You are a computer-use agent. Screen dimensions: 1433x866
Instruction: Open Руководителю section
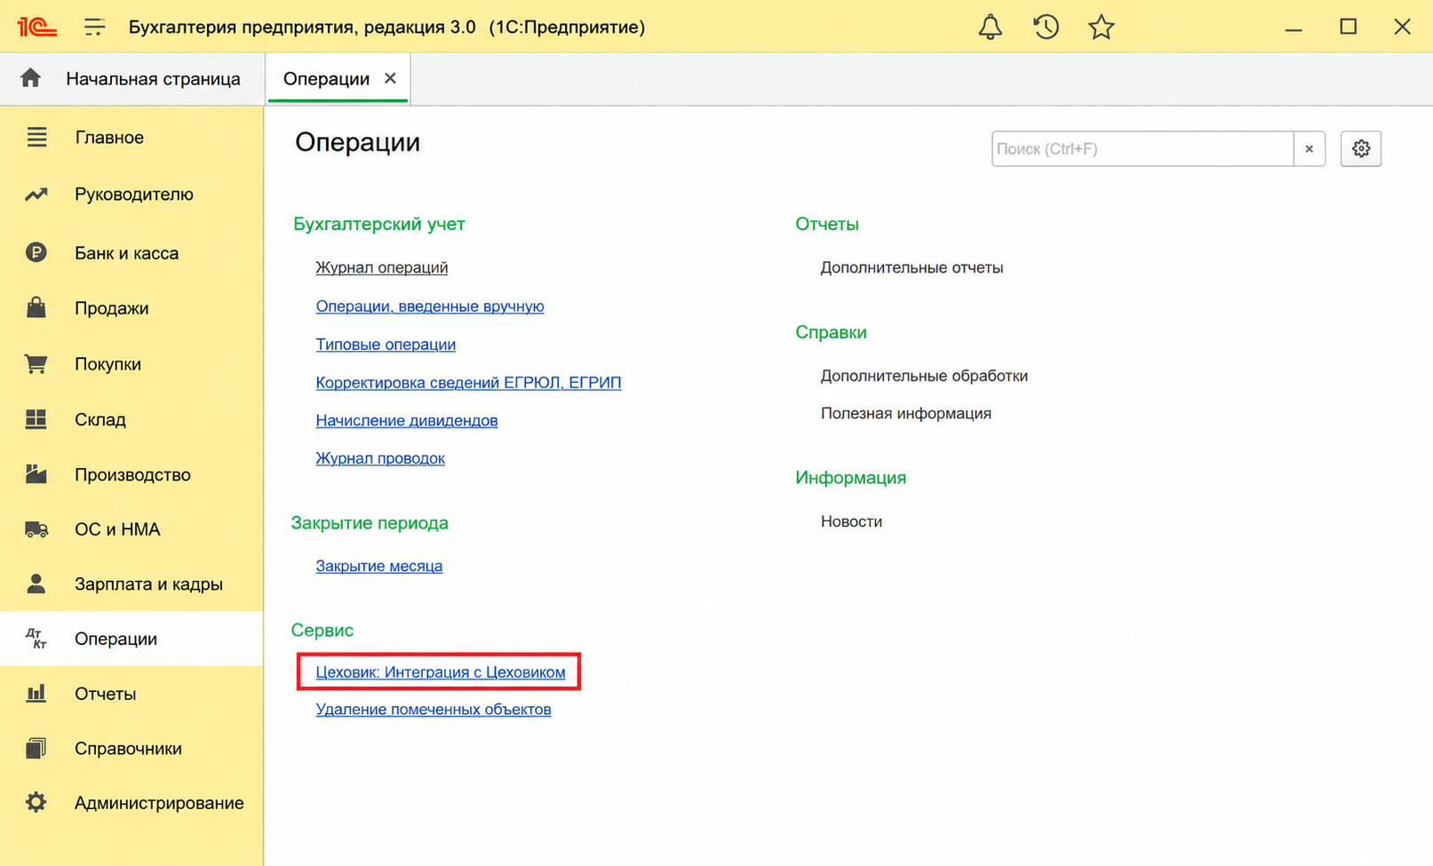pyautogui.click(x=134, y=195)
